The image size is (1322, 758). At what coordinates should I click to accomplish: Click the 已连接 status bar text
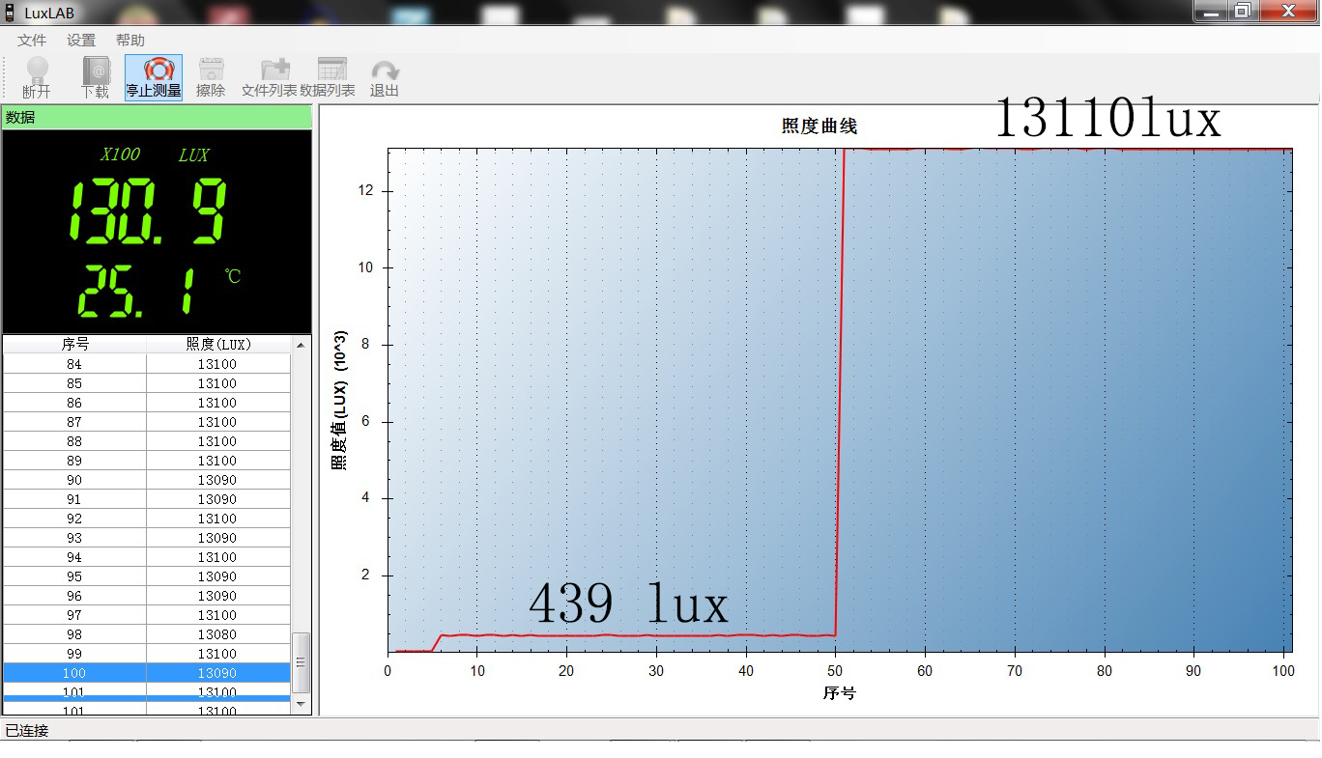point(27,731)
